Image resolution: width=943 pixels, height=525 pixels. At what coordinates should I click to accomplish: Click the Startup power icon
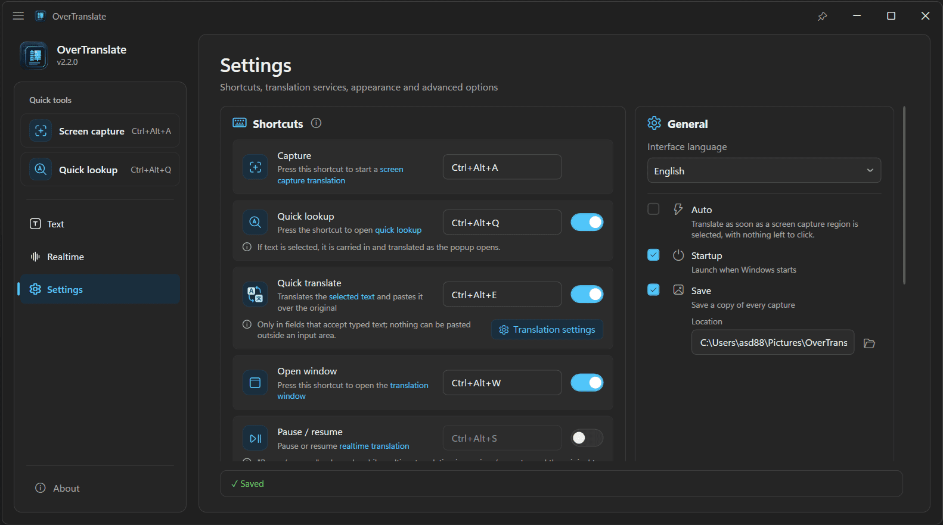tap(678, 255)
